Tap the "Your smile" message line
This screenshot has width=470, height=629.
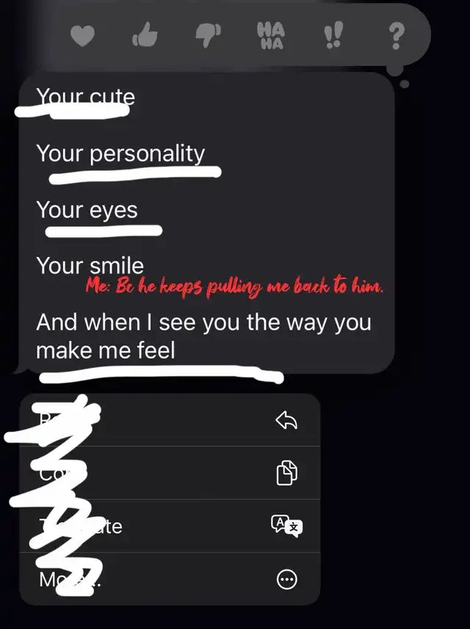[90, 265]
